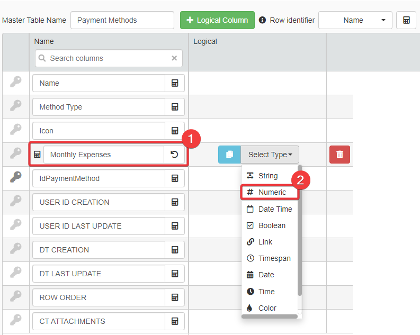This screenshot has width=420, height=335.
Task: Click the Master Table Name input field
Action: 122,20
